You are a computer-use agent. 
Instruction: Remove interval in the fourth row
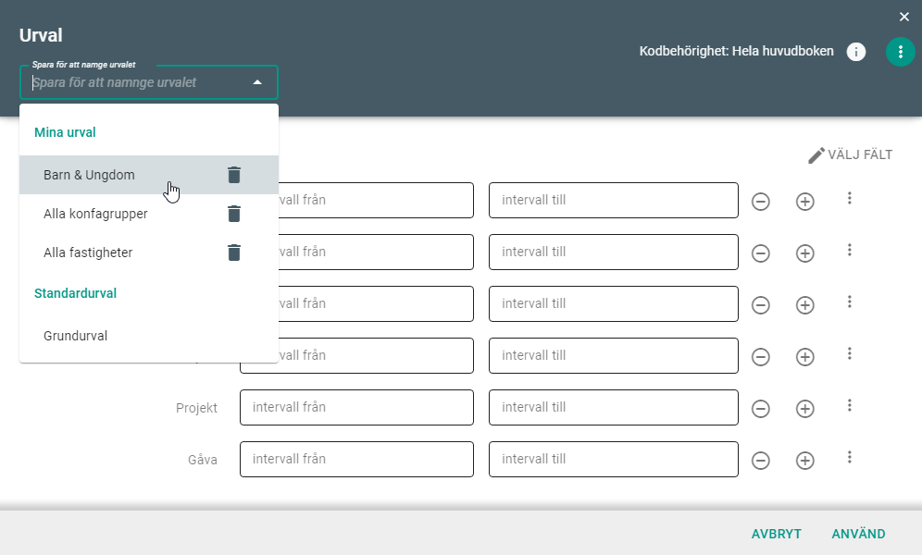(x=761, y=356)
